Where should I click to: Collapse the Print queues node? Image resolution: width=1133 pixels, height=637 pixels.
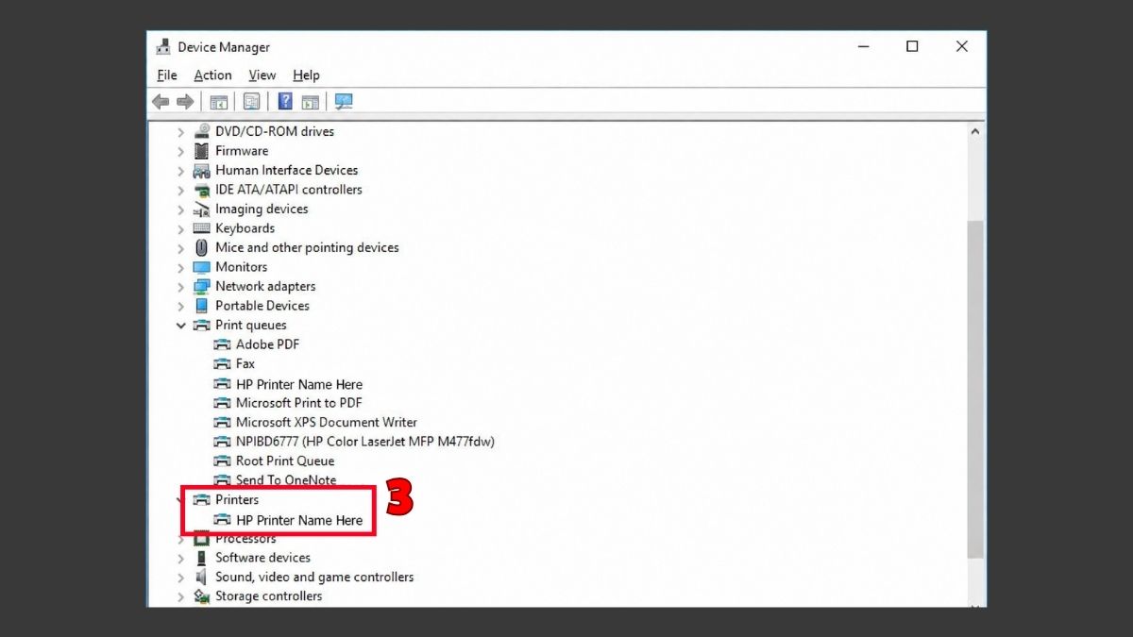click(180, 326)
